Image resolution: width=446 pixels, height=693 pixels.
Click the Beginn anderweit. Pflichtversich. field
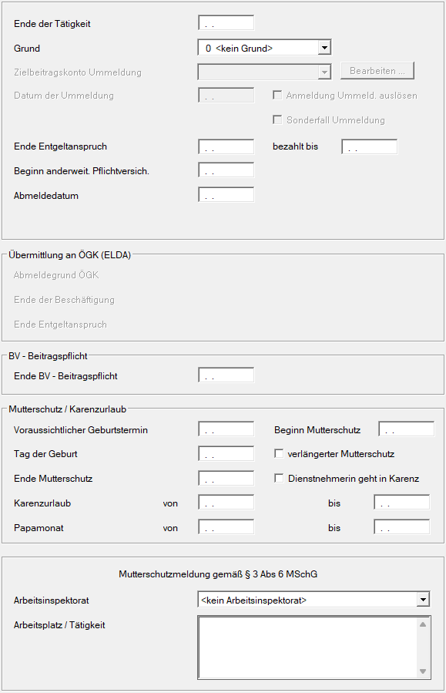click(226, 170)
